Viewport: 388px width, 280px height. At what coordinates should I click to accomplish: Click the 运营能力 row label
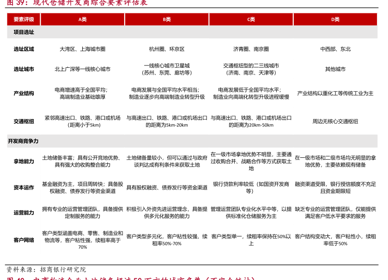point(24,213)
